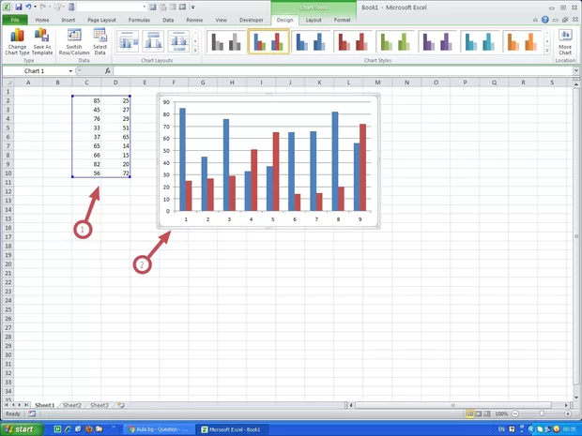Open Microsoft Excel Help question mark

pyautogui.click(x=544, y=20)
